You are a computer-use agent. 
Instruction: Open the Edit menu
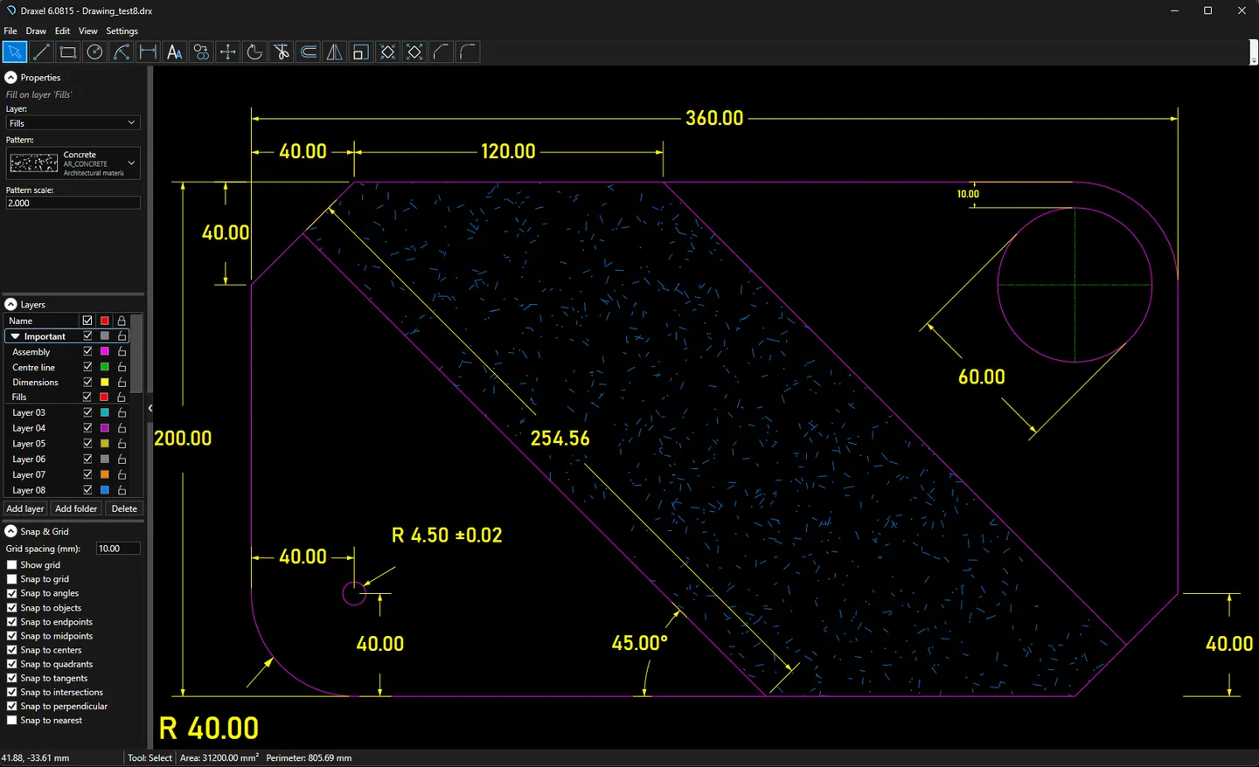click(x=62, y=31)
